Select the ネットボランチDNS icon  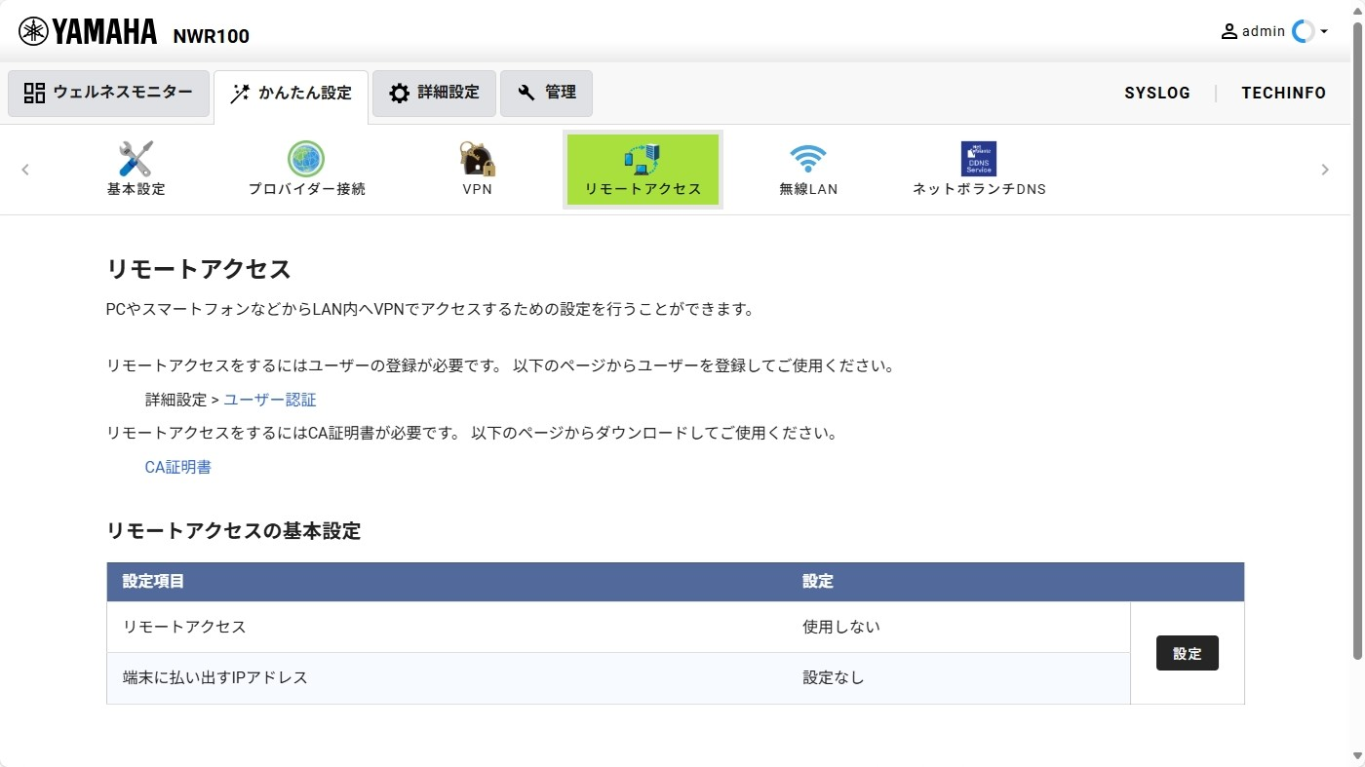(978, 159)
